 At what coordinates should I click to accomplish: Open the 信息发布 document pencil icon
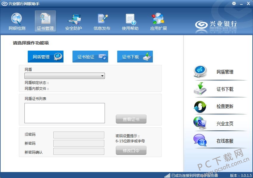[102, 19]
